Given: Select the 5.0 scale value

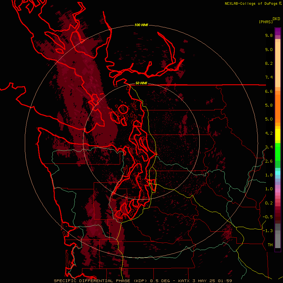Looking at the screenshot, I should (x=269, y=119).
